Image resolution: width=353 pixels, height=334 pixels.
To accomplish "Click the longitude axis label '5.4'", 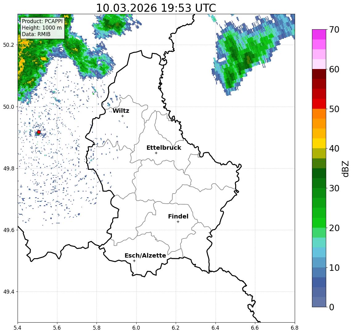I will 18,328.
